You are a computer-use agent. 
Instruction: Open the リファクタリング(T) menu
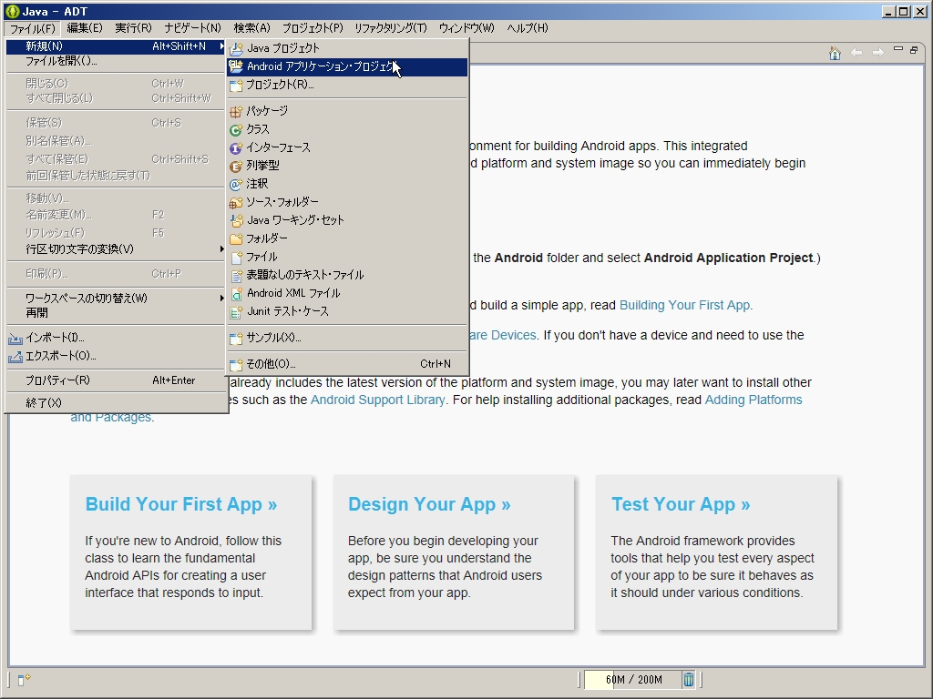391,28
